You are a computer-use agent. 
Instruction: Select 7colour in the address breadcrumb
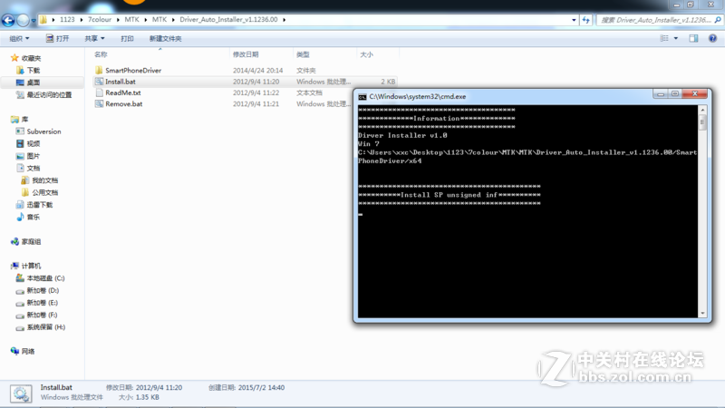tap(100, 19)
